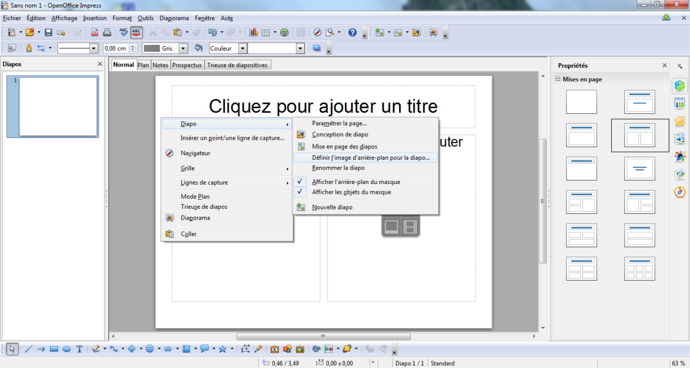Image resolution: width=690 pixels, height=368 pixels.
Task: Choose the blank slide layout thumbnail
Action: coord(581,102)
